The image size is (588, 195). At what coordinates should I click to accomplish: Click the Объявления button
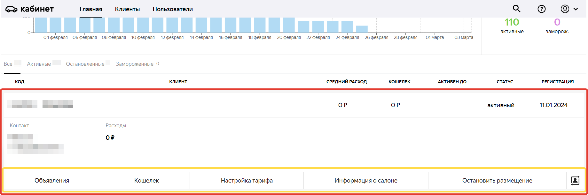pos(52,181)
